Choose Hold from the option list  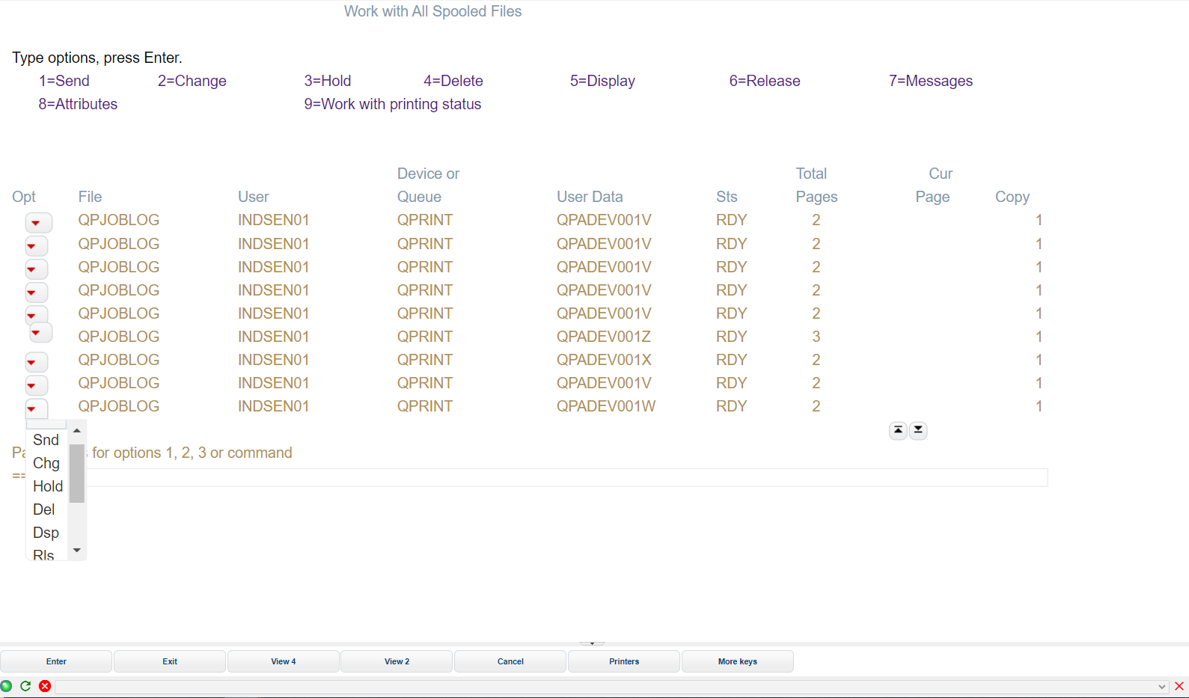48,486
